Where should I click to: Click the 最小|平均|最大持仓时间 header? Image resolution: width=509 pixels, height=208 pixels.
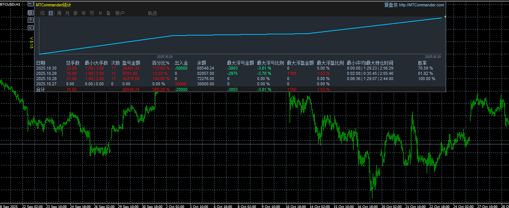370,63
